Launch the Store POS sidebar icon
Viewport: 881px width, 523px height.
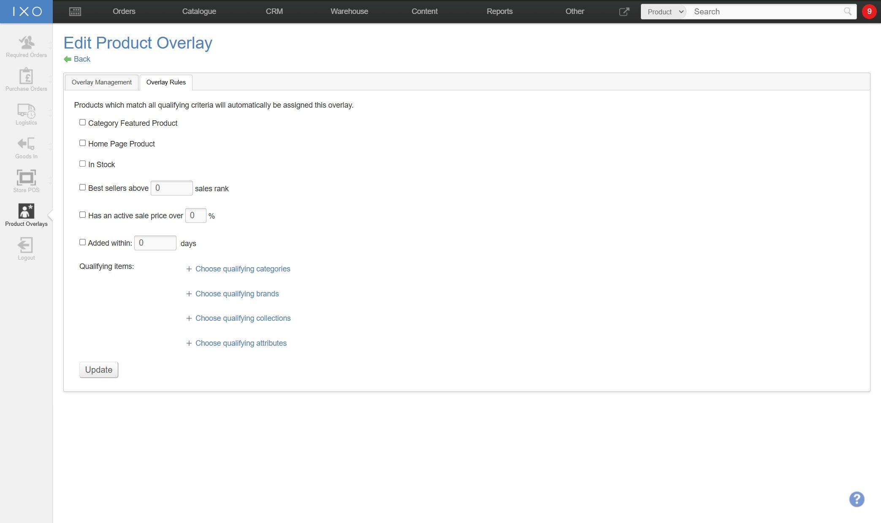tap(26, 181)
